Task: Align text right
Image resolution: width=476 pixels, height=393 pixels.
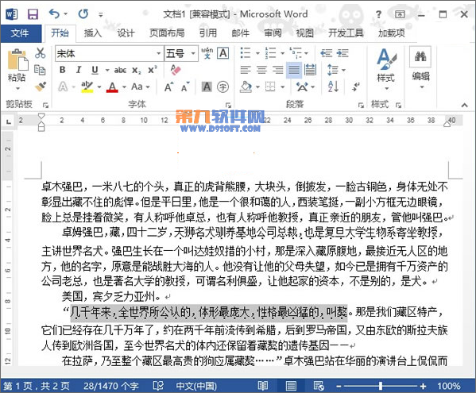Action: (278, 70)
